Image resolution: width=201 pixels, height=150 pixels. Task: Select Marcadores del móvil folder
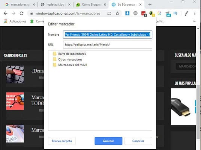coord(70,65)
